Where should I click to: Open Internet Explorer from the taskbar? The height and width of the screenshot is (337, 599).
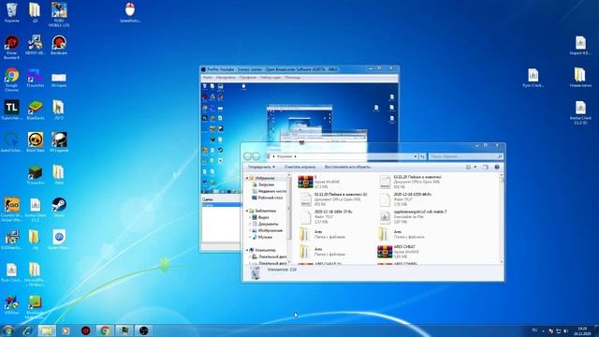[27, 330]
